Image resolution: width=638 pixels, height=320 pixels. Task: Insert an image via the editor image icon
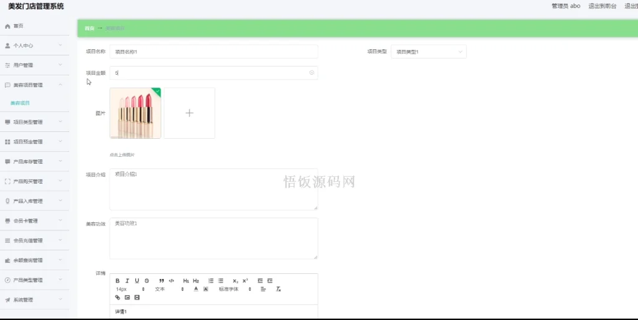pyautogui.click(x=127, y=298)
